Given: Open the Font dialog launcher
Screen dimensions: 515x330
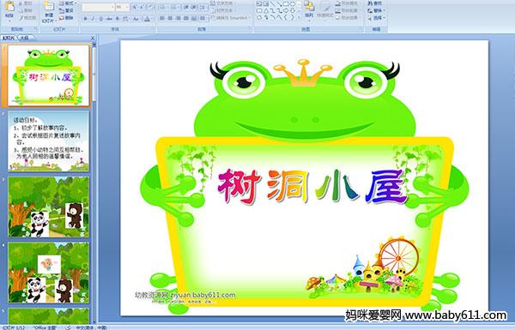Looking at the screenshot, I should tap(154, 29).
